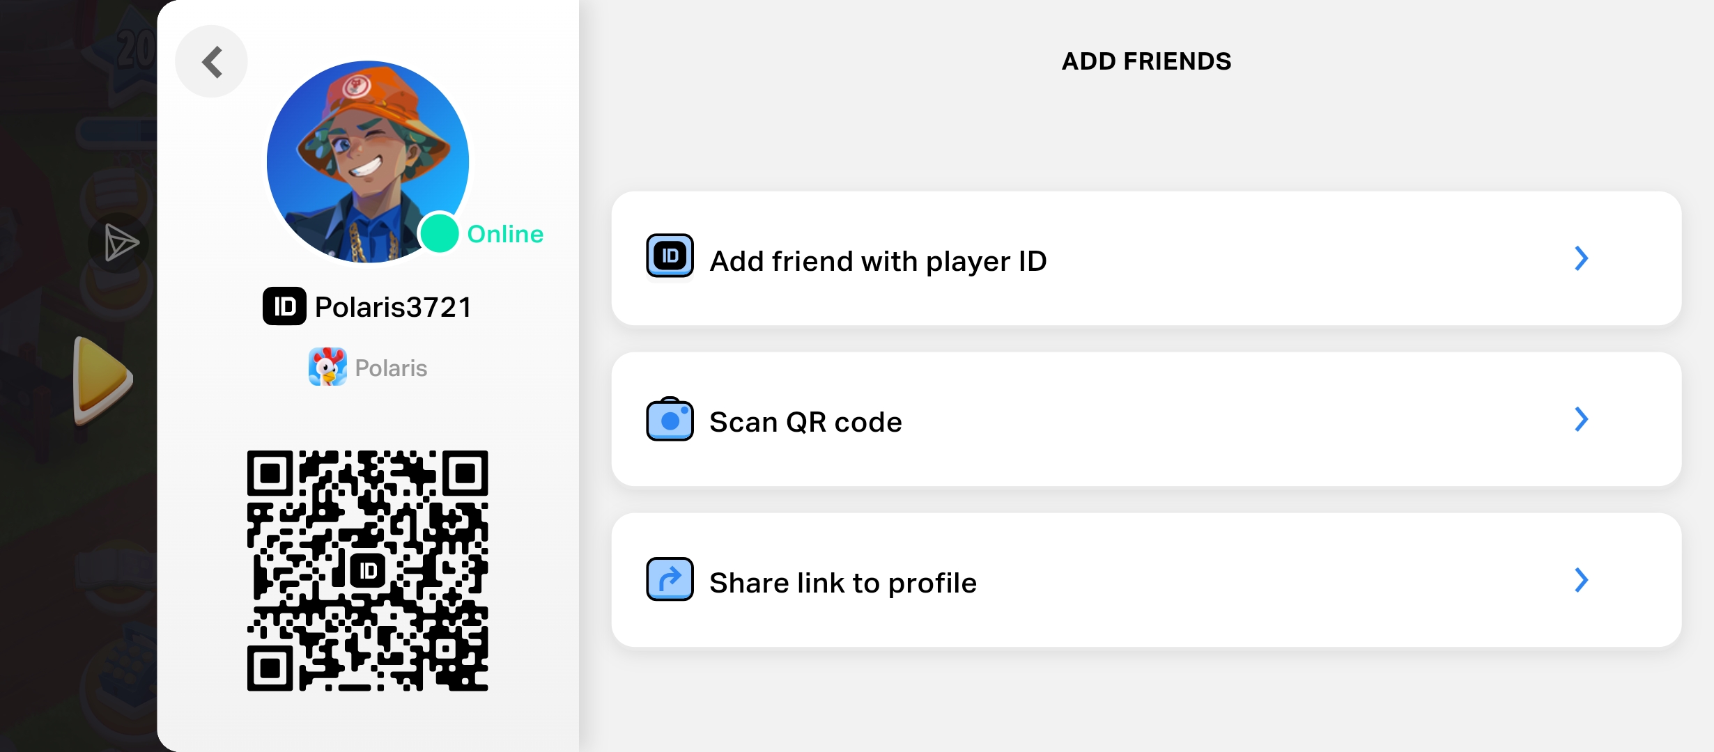Click the ID badge beside Polaris3721
1714x752 pixels.
coord(284,306)
